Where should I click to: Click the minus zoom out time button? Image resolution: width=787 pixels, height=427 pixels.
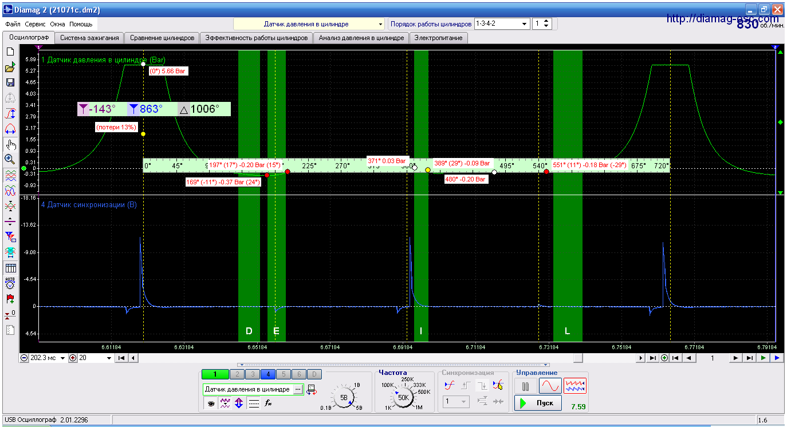coord(24,358)
